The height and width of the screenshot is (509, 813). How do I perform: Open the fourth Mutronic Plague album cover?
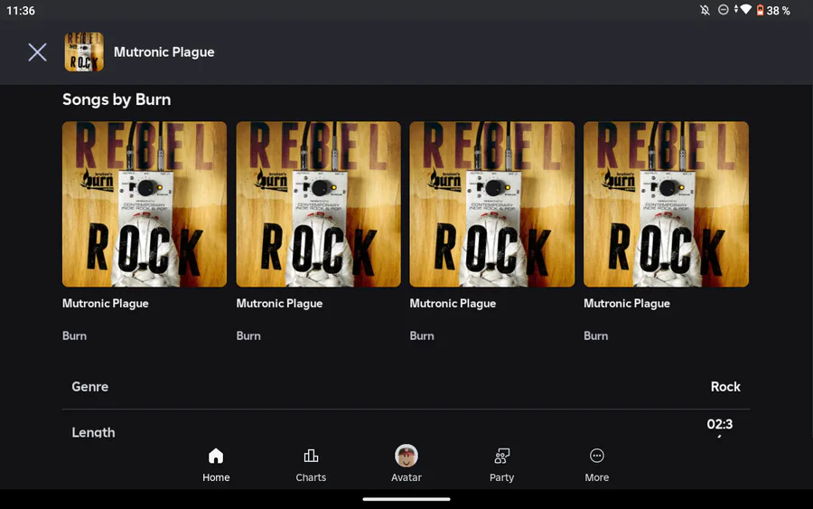[x=666, y=204]
